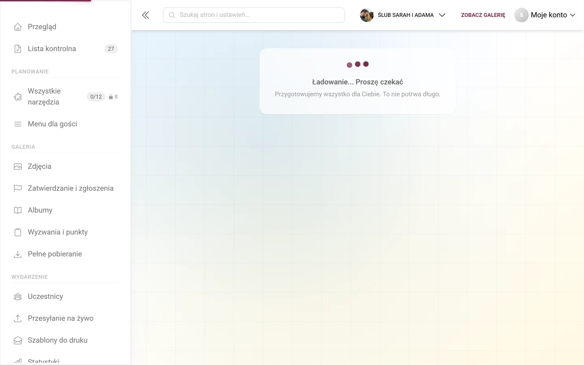The width and height of the screenshot is (584, 365).
Task: Click the book icon beside Albumy
Action: (18, 210)
